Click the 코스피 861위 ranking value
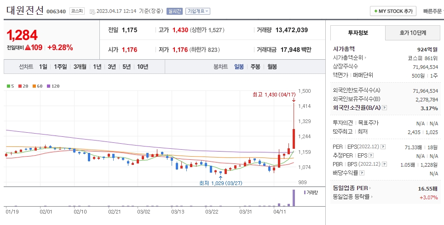The width and height of the screenshot is (444, 225). pyautogui.click(x=423, y=58)
